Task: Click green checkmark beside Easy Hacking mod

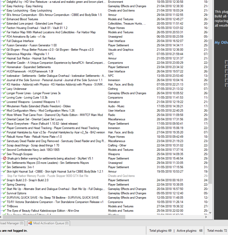Action: [x=4, y=6]
